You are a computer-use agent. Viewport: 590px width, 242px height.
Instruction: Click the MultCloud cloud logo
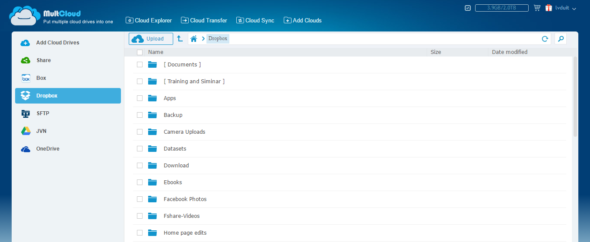(25, 16)
